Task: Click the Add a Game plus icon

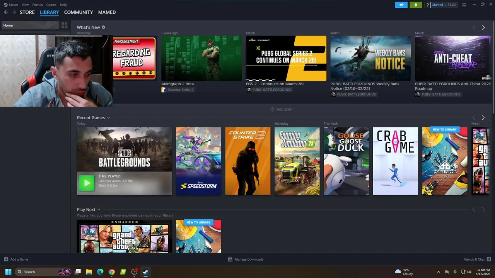Action: coord(6,259)
